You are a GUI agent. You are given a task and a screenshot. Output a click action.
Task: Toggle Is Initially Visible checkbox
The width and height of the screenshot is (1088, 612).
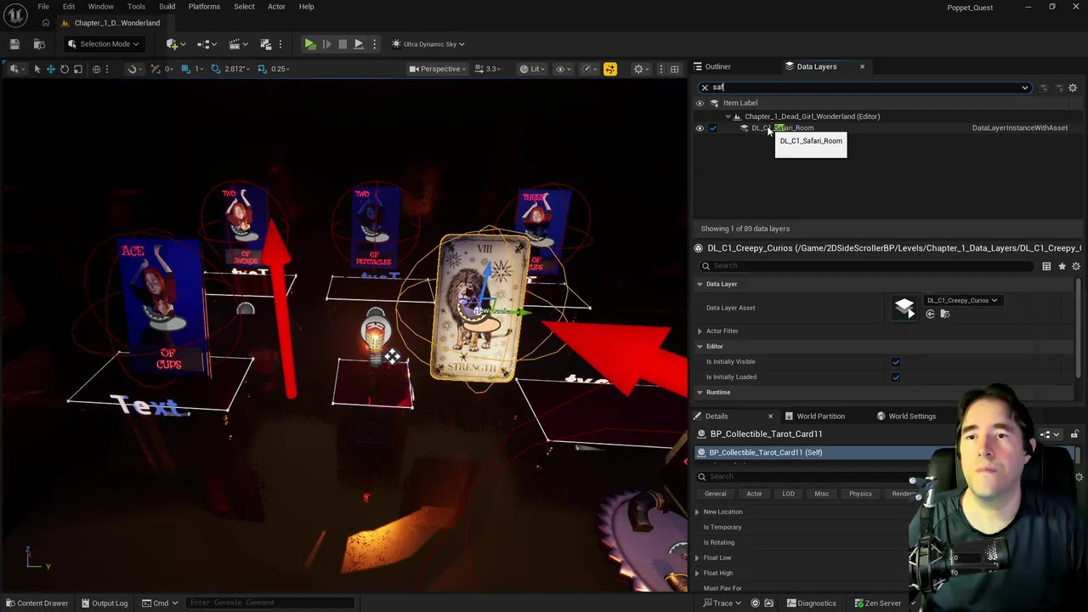[896, 362]
